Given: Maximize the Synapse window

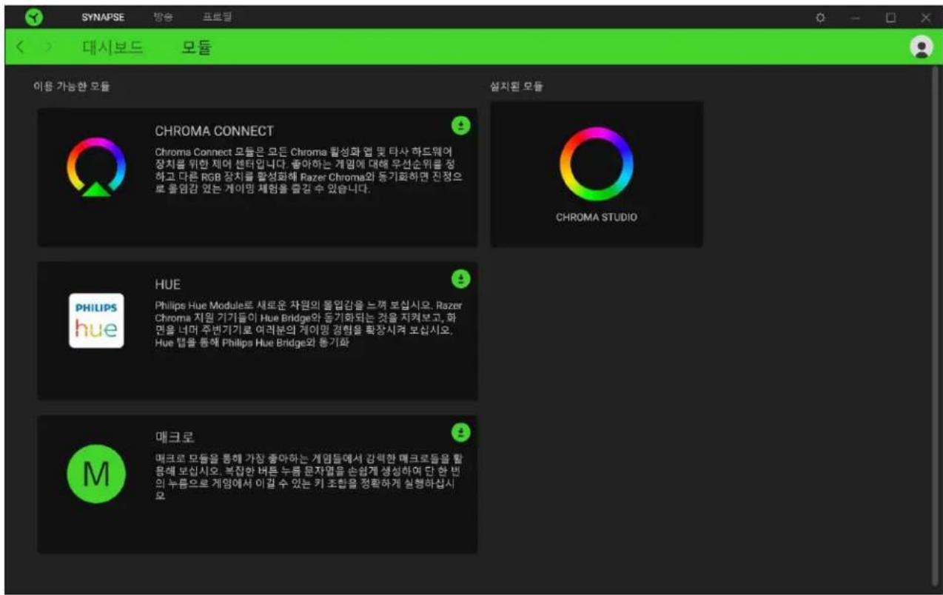Looking at the screenshot, I should tap(891, 17).
